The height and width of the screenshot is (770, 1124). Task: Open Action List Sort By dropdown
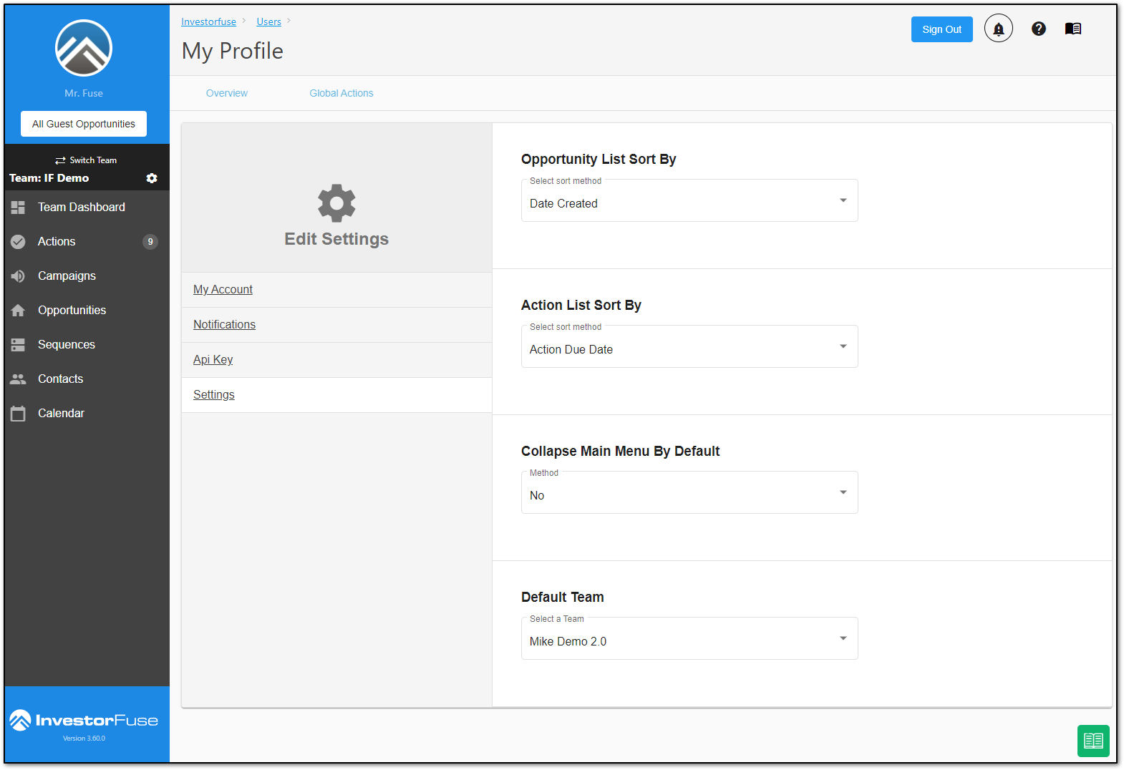(x=689, y=346)
